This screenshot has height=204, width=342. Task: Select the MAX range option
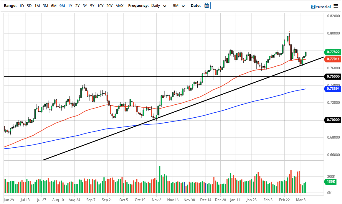pos(120,5)
